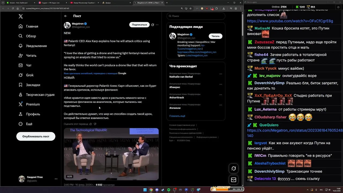This screenshot has width=343, height=193.
Task: Open options dots for Nathalie van Berkel trend
Action: [x=221, y=74]
